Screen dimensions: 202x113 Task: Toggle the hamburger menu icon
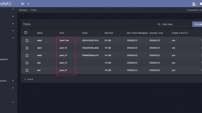click(x=23, y=4)
